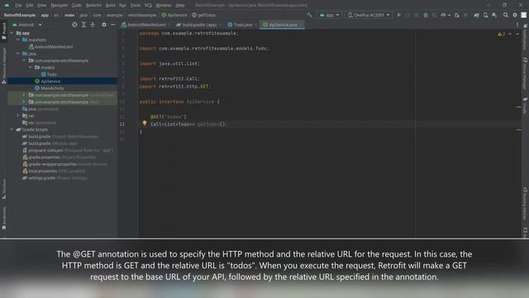Open the VCS menu

(x=148, y=6)
